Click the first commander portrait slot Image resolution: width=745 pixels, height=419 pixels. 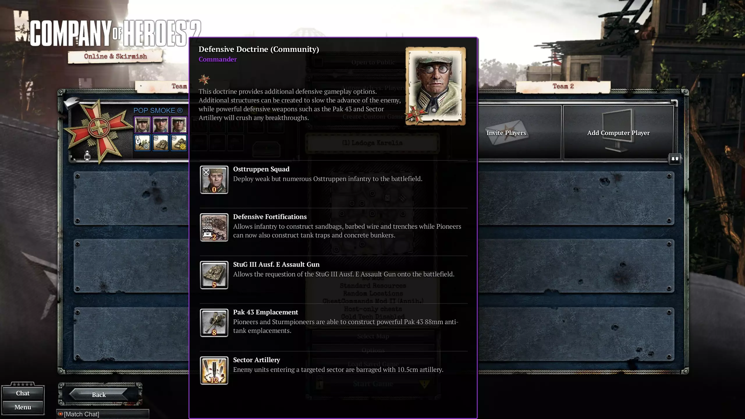pyautogui.click(x=142, y=125)
